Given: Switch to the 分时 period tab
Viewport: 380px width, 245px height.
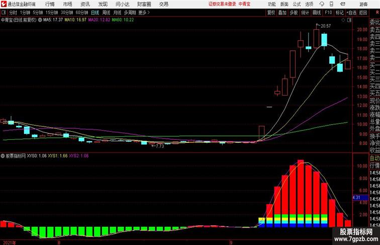Looking at the screenshot, I should (13, 13).
